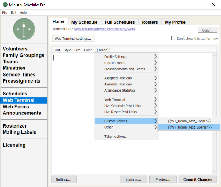The image size is (221, 187).
Task: Open the Style menu in editor toolbar
Action: [67, 50]
